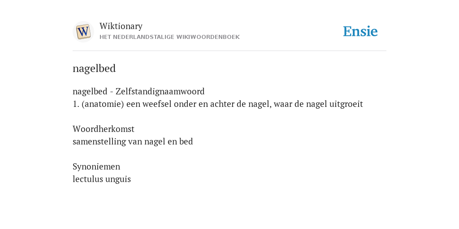Click the 'nagelbed - Zelfstandignaamwoord' line
The height and width of the screenshot is (229, 459).
point(139,91)
